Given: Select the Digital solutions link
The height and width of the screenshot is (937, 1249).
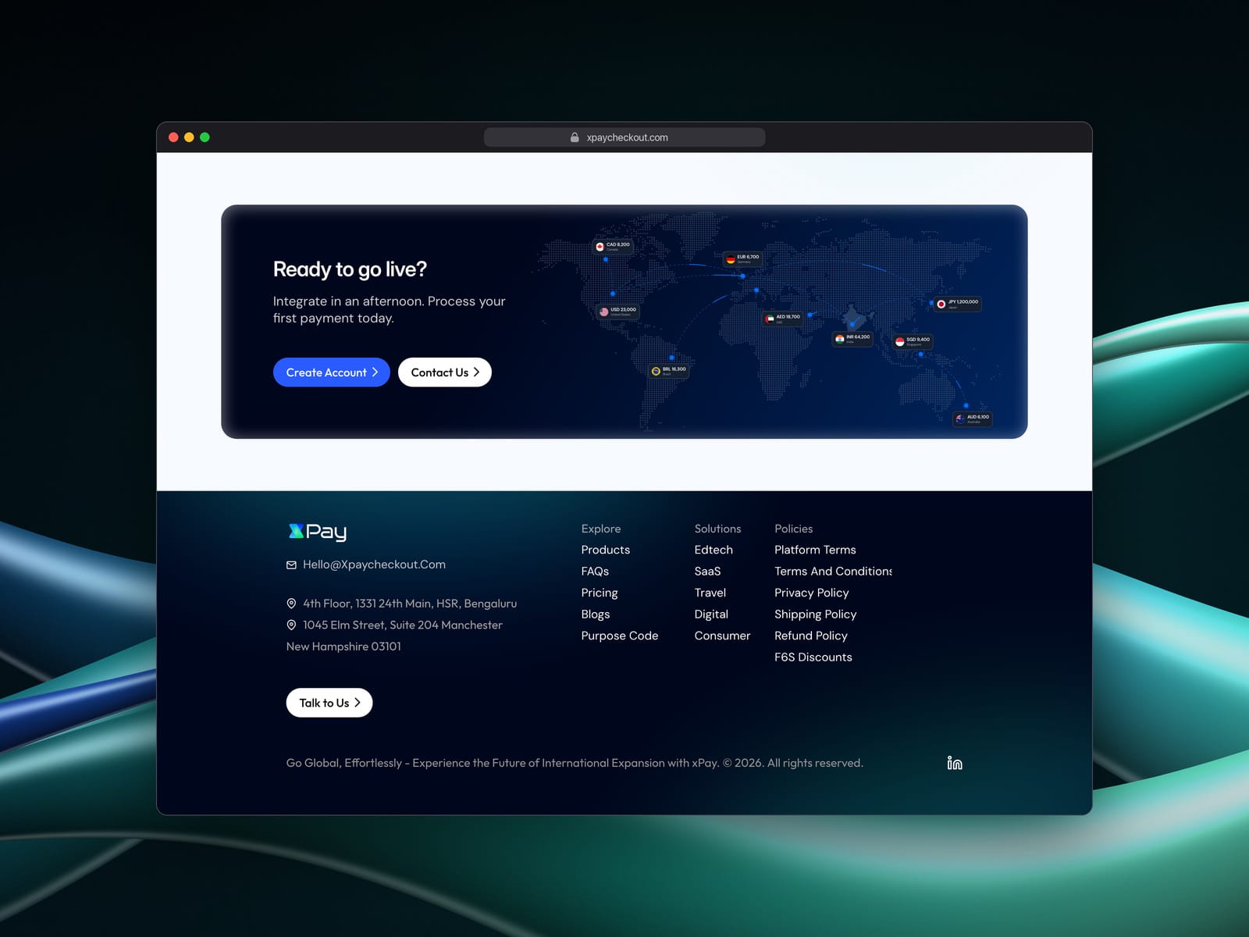Looking at the screenshot, I should pyautogui.click(x=711, y=615).
